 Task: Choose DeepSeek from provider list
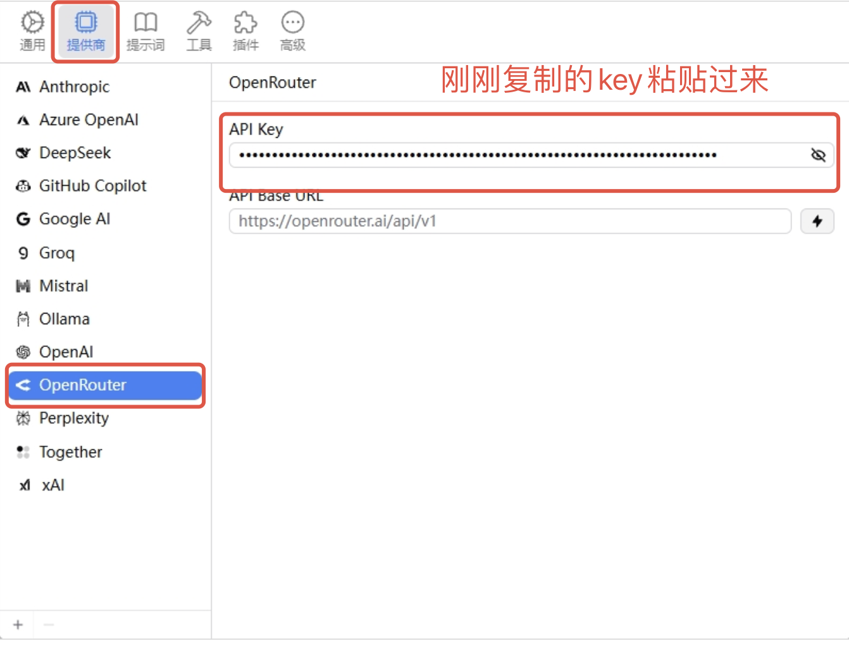pos(75,153)
